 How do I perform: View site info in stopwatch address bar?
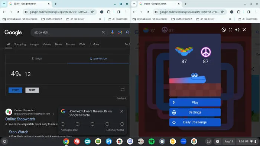tap(26, 12)
